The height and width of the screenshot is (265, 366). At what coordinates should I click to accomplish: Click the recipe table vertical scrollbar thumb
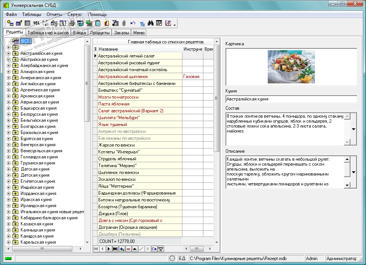[x=216, y=98]
